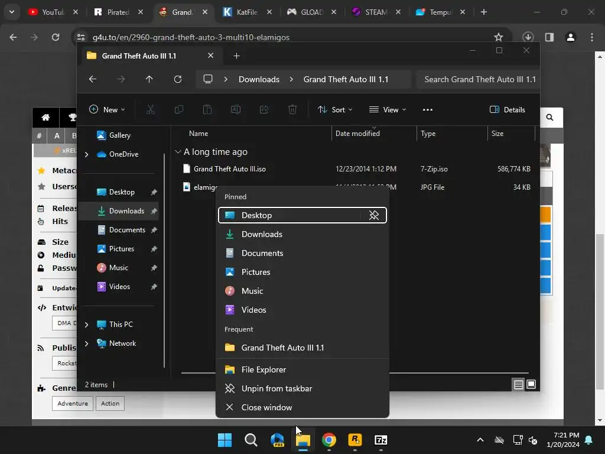Open clock showing 7:21 PM
This screenshot has width=605, height=454.
pos(563,440)
